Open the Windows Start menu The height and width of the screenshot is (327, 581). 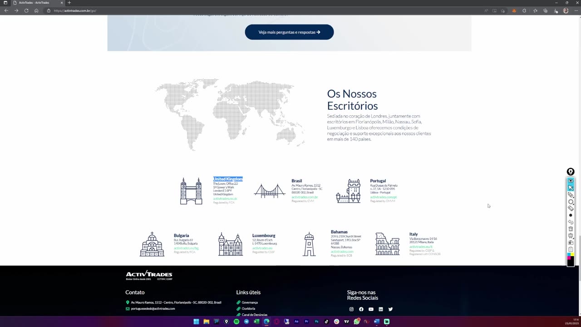pos(196,322)
